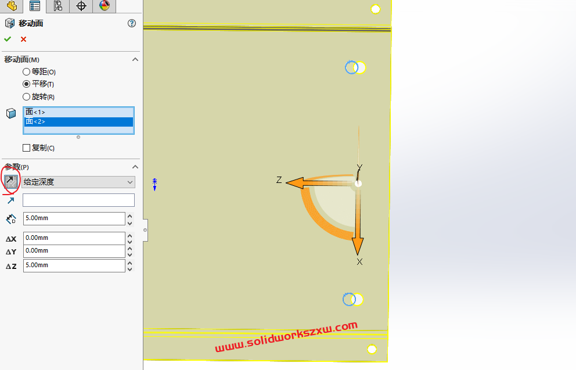
Task: Cancel Move Face with red X
Action: 23,39
